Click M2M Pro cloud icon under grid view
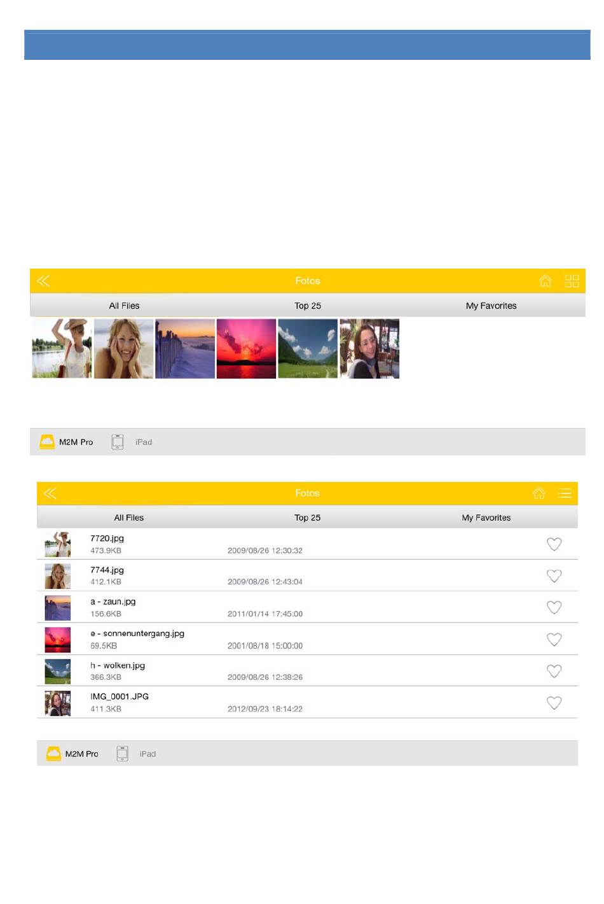The height and width of the screenshot is (904, 604). coord(47,442)
